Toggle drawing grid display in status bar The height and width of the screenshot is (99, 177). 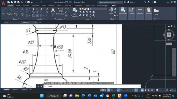(x=109, y=90)
